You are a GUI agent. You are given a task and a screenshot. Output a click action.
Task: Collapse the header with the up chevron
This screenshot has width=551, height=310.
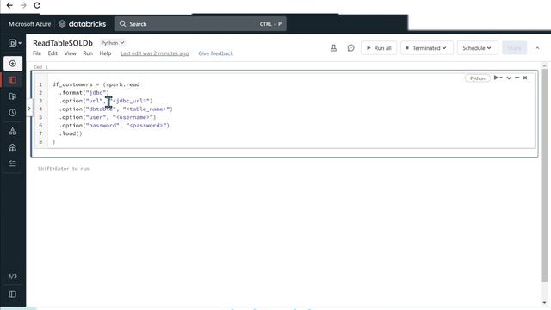[537, 48]
